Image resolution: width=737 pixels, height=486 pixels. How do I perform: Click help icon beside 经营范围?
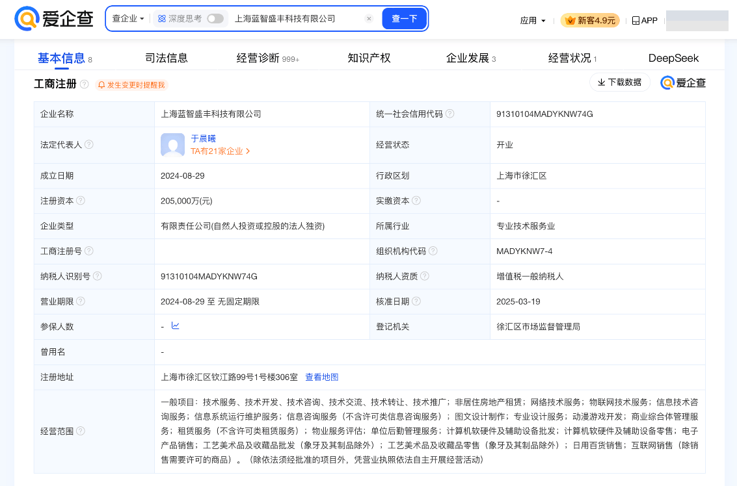[81, 431]
